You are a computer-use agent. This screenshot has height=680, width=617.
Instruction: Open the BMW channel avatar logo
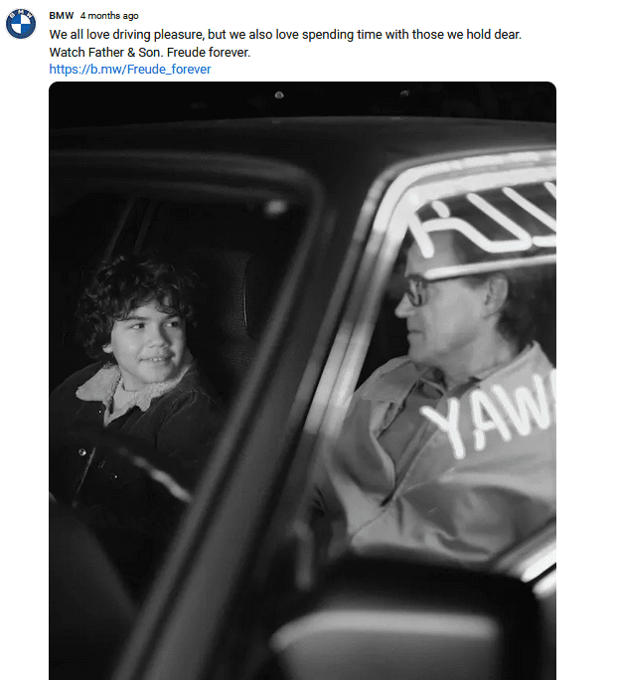point(20,24)
